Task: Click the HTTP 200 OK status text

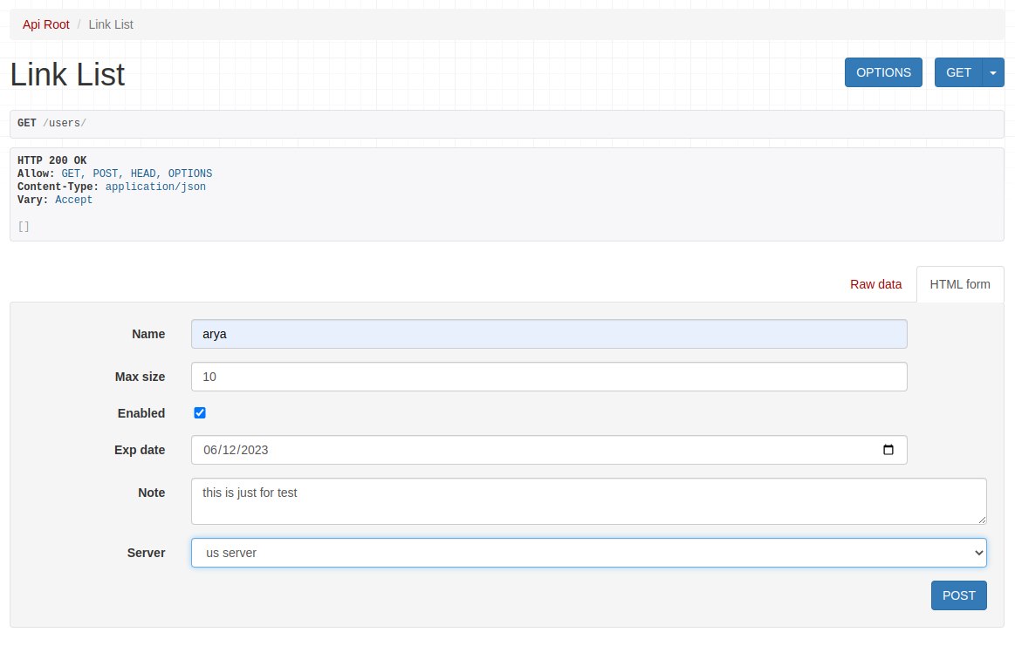Action: pyautogui.click(x=51, y=160)
